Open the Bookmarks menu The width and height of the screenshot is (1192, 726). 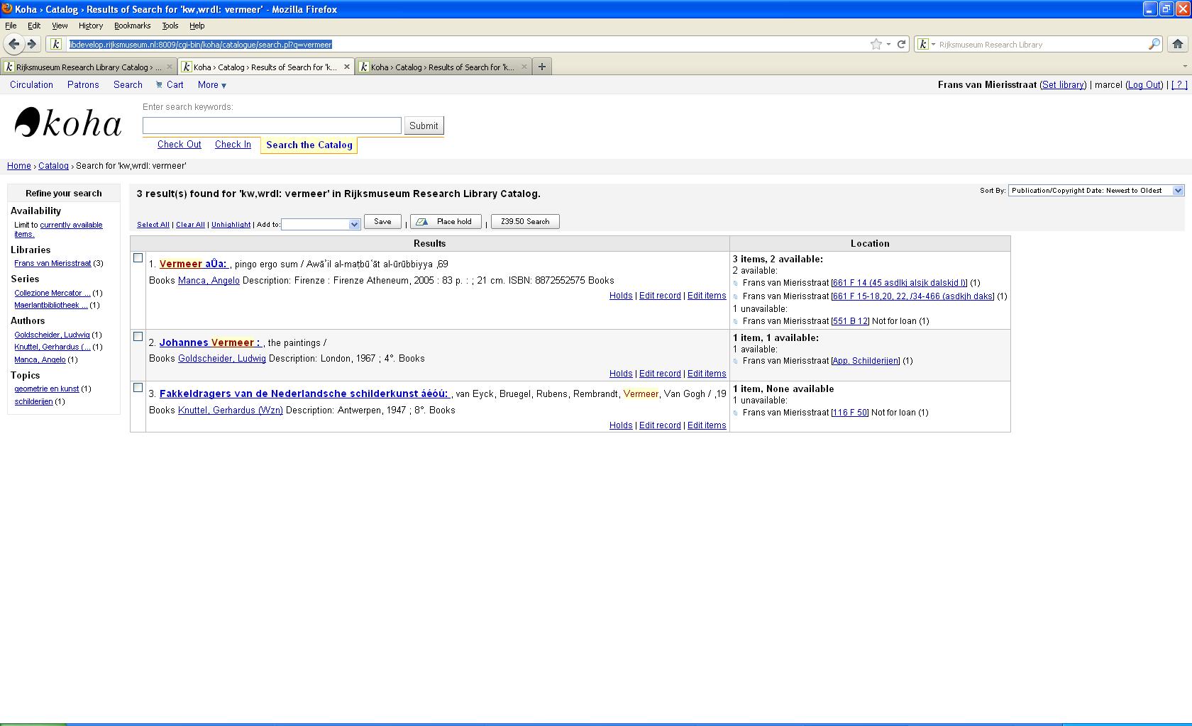coord(132,26)
